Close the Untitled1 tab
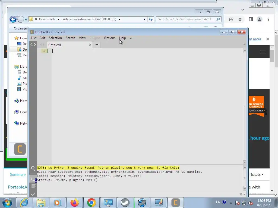 [90, 45]
